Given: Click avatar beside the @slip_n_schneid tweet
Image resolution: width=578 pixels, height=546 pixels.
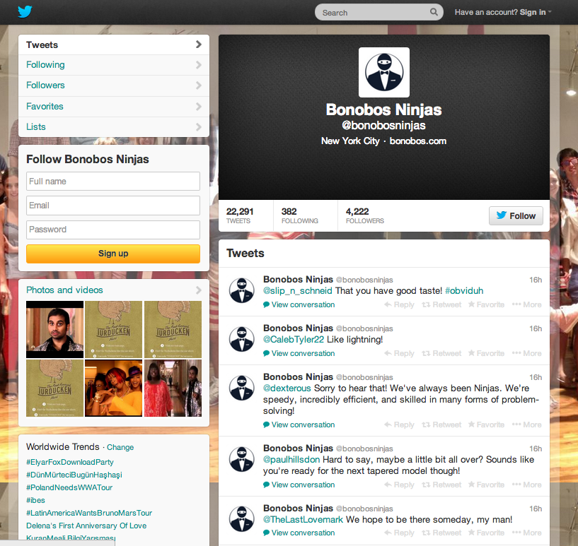Looking at the screenshot, I should pos(242,291).
